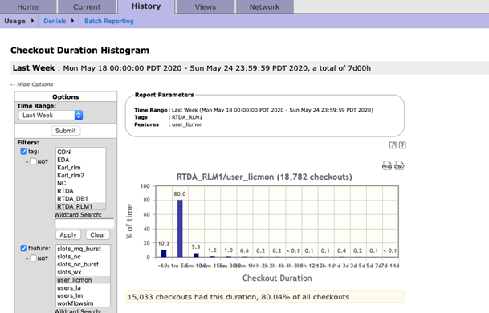Open the Time Range dropdown
The image size is (489, 313).
coord(51,115)
